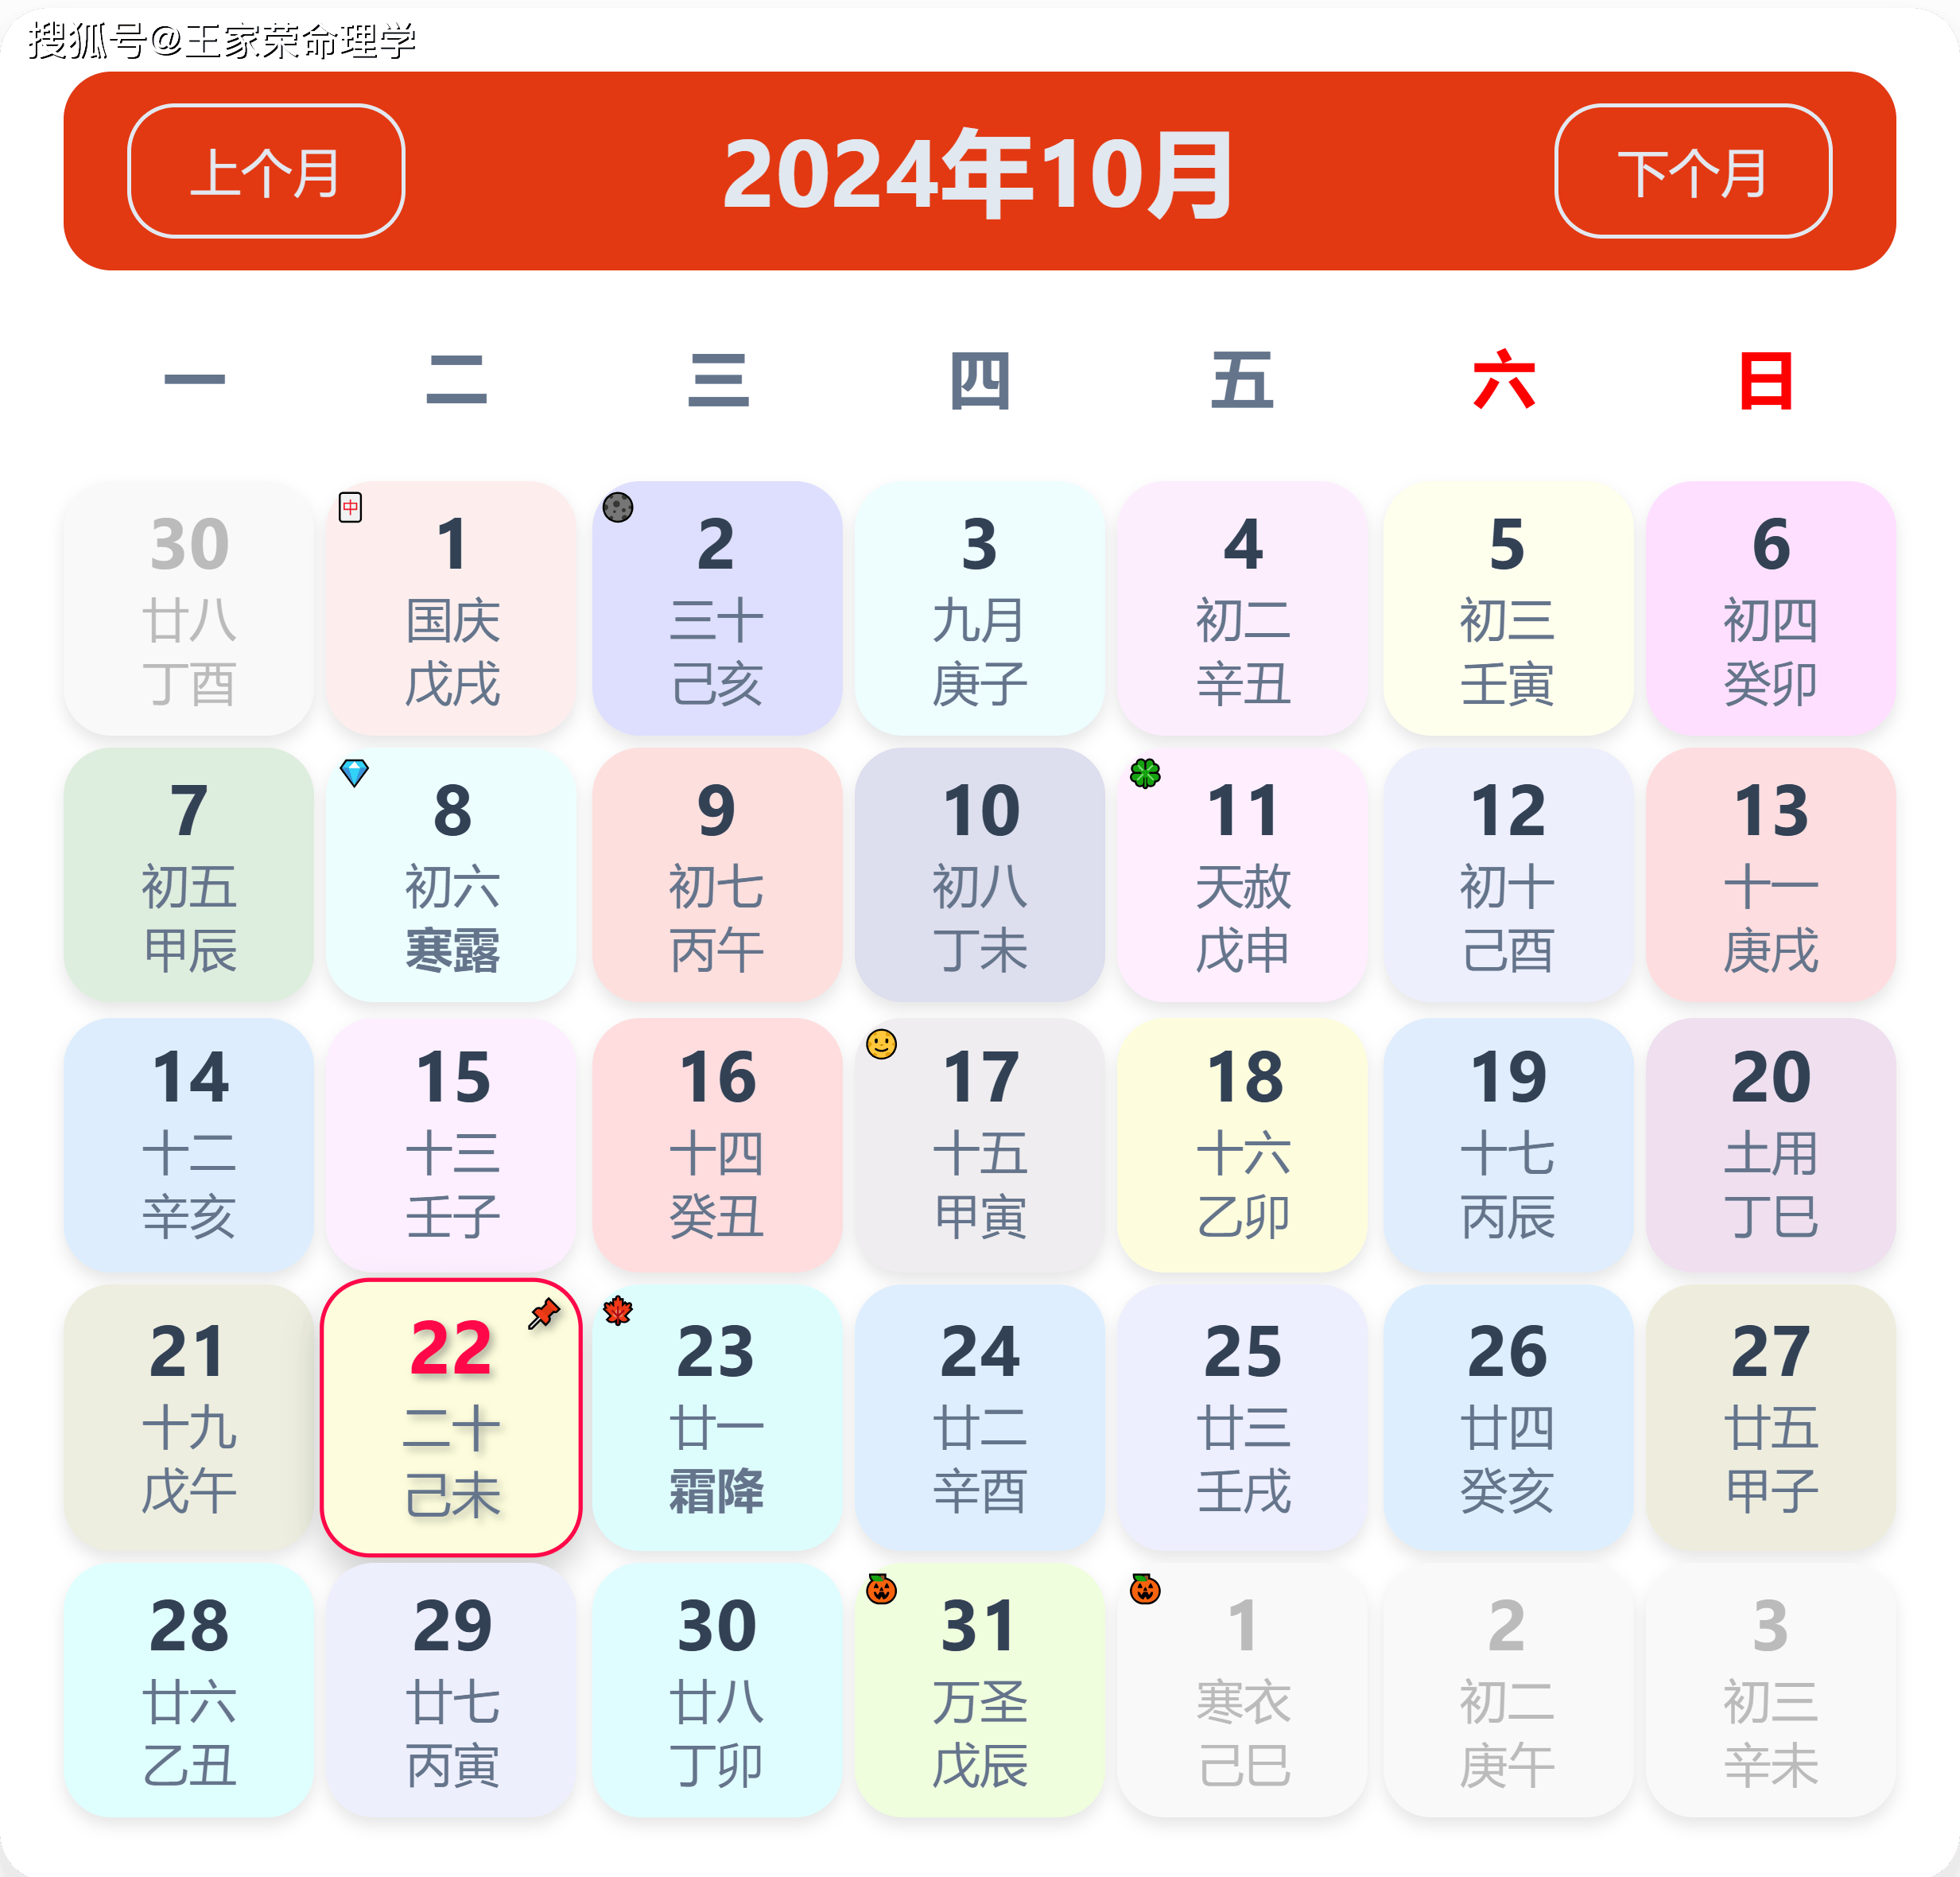Select grayed November 3 辛未 cell
Image resolution: width=1960 pixels, height=1877 pixels.
pos(1771,1691)
